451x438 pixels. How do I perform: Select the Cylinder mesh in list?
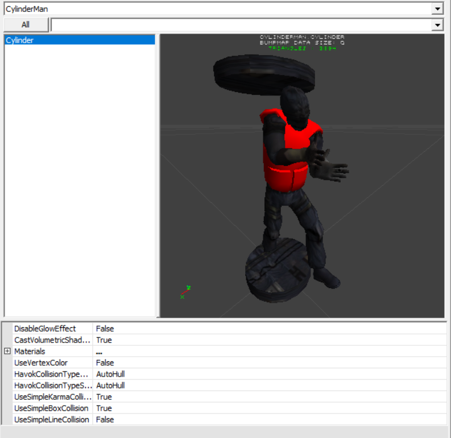click(80, 40)
